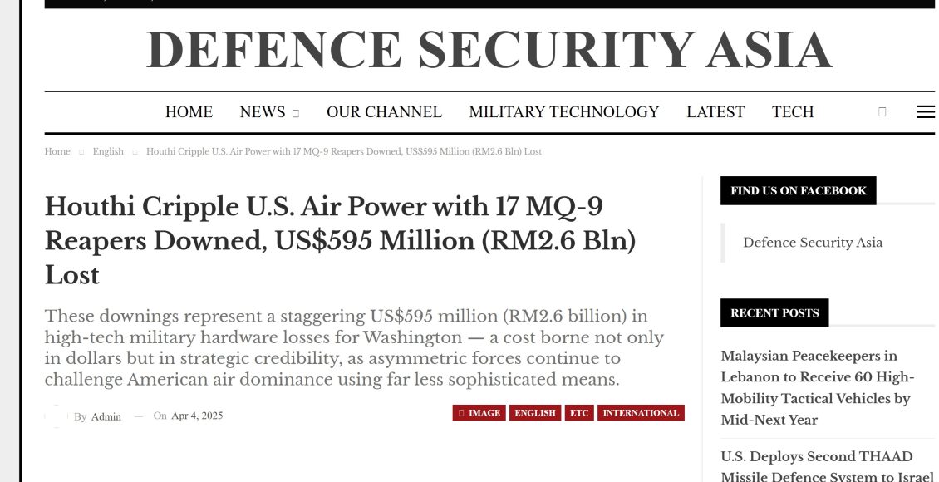
Task: Open Malaysian Peacekeepers in Lebanon post
Action: click(x=818, y=387)
